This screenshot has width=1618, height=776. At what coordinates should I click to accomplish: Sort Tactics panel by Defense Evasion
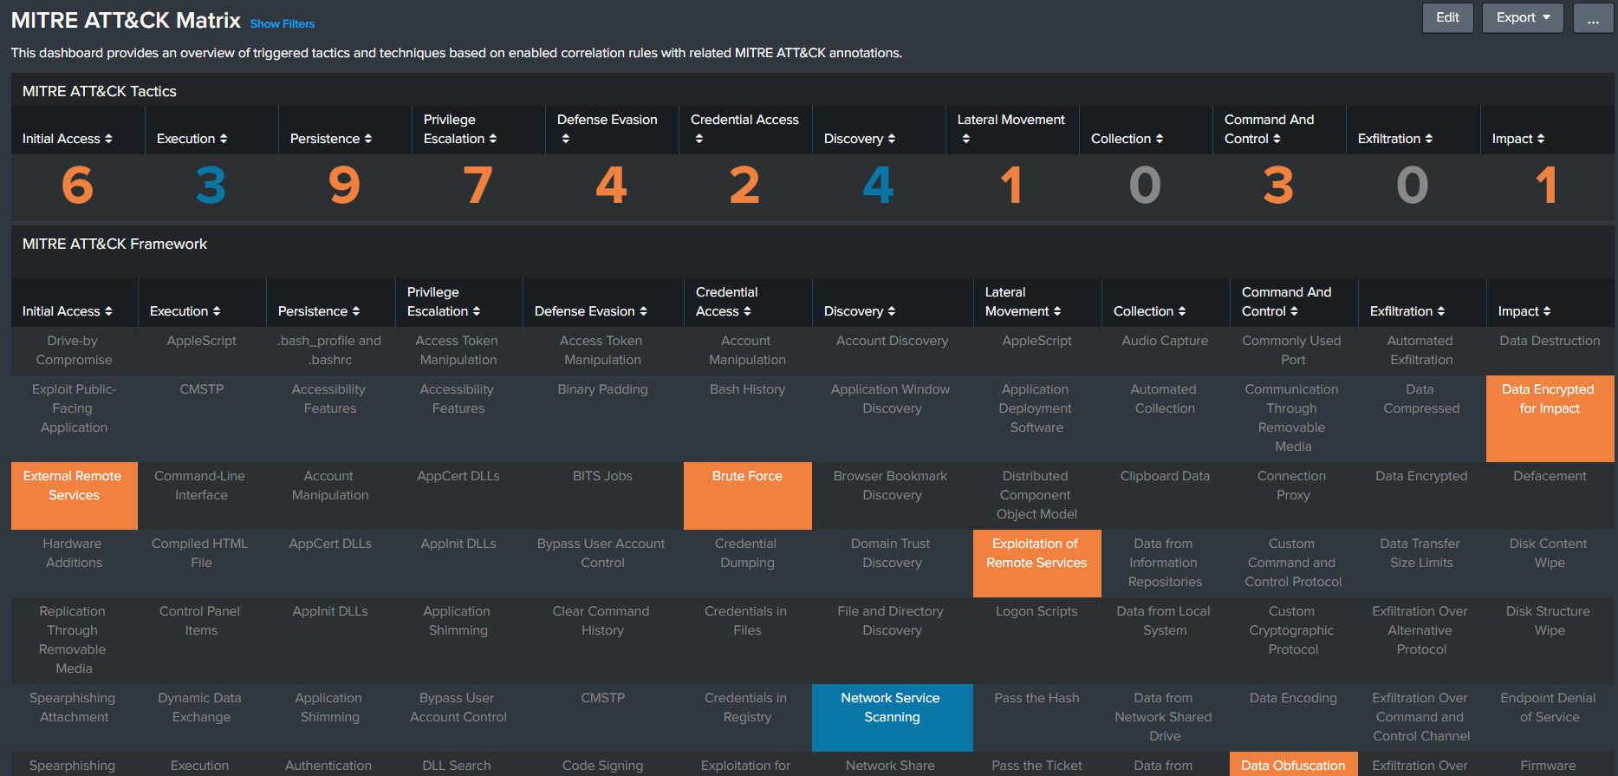tap(608, 129)
